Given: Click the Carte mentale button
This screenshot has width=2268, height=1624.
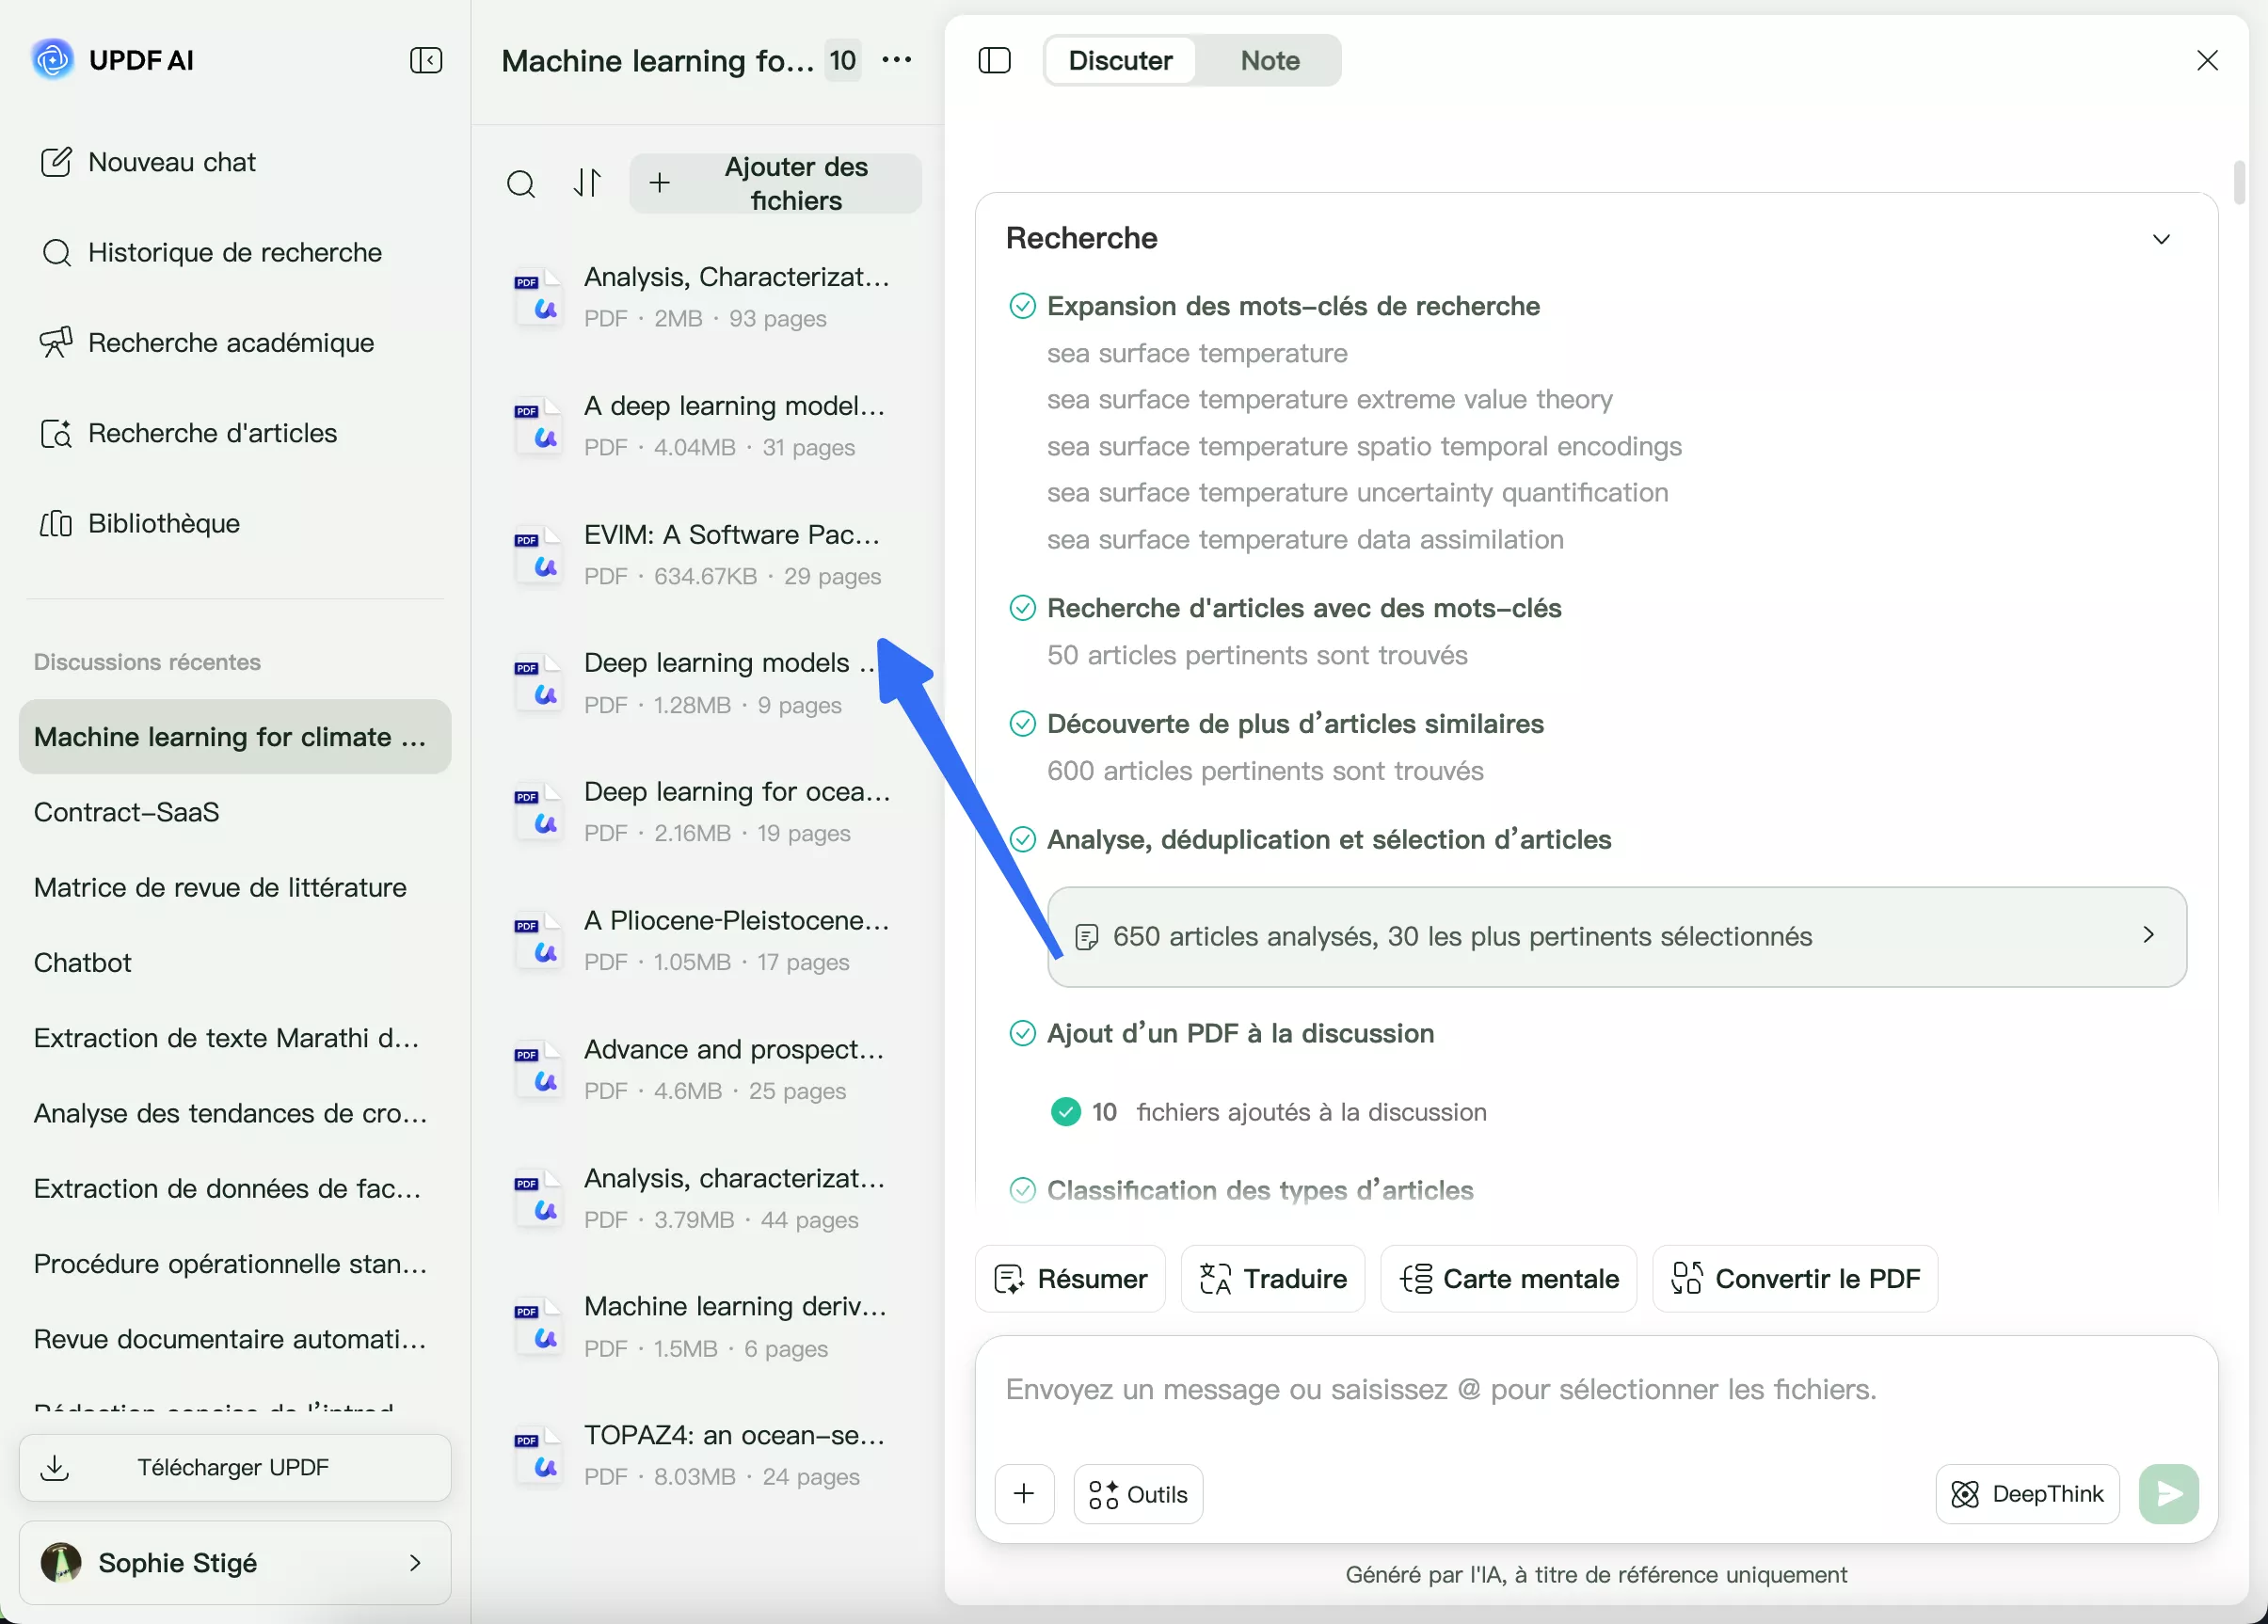Looking at the screenshot, I should click(1508, 1278).
